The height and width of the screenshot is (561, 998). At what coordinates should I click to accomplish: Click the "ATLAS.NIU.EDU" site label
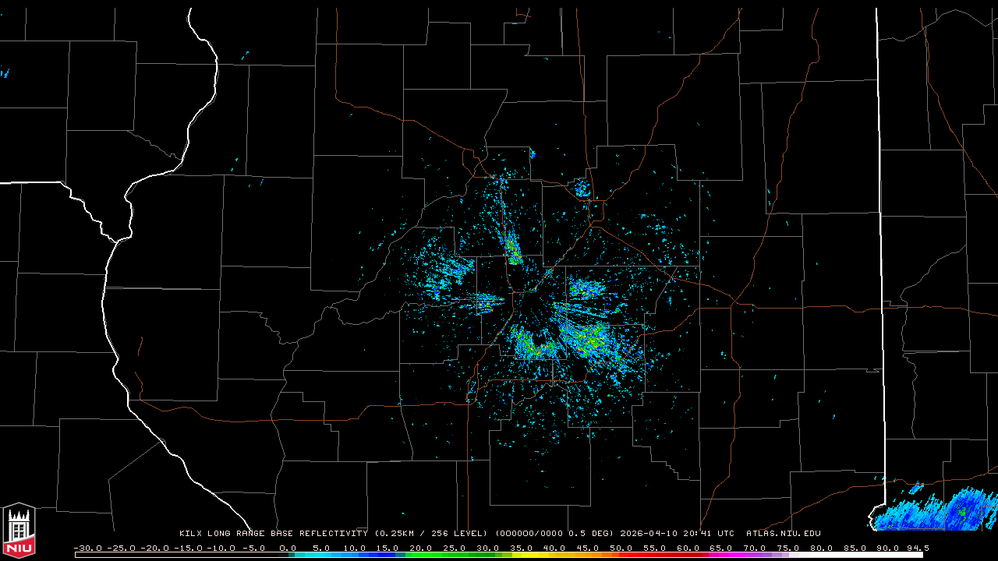pos(784,534)
